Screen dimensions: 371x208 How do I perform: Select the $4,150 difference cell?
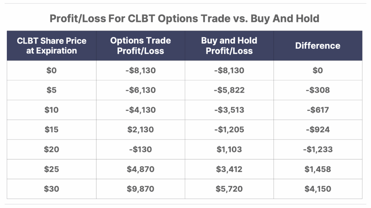[318, 189]
